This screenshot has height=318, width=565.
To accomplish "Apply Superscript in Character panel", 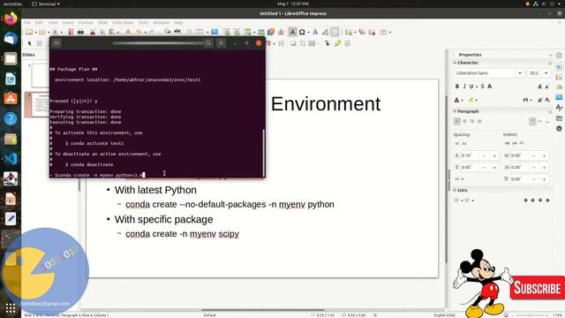I will (539, 100).
